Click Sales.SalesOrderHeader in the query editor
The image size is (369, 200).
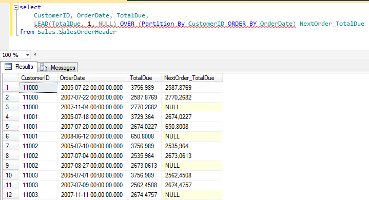pos(77,32)
